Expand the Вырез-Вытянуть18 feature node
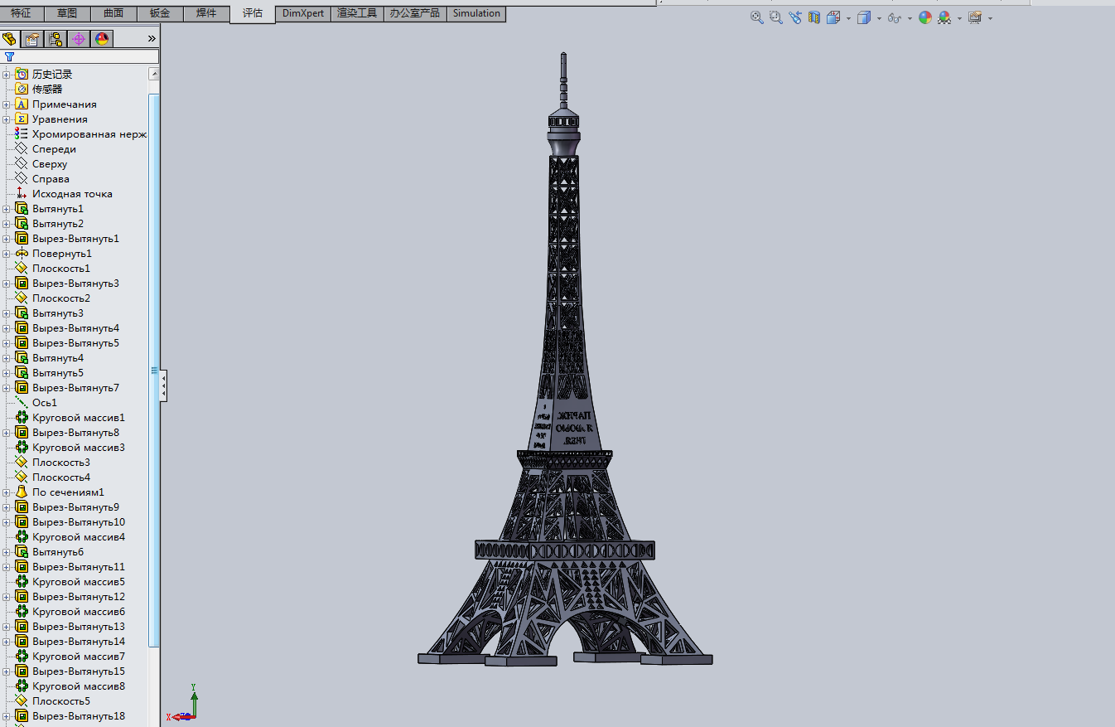 [7, 716]
